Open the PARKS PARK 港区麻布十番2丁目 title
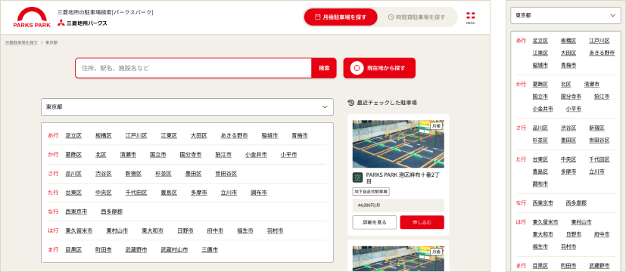This screenshot has width=626, height=272. click(x=403, y=178)
